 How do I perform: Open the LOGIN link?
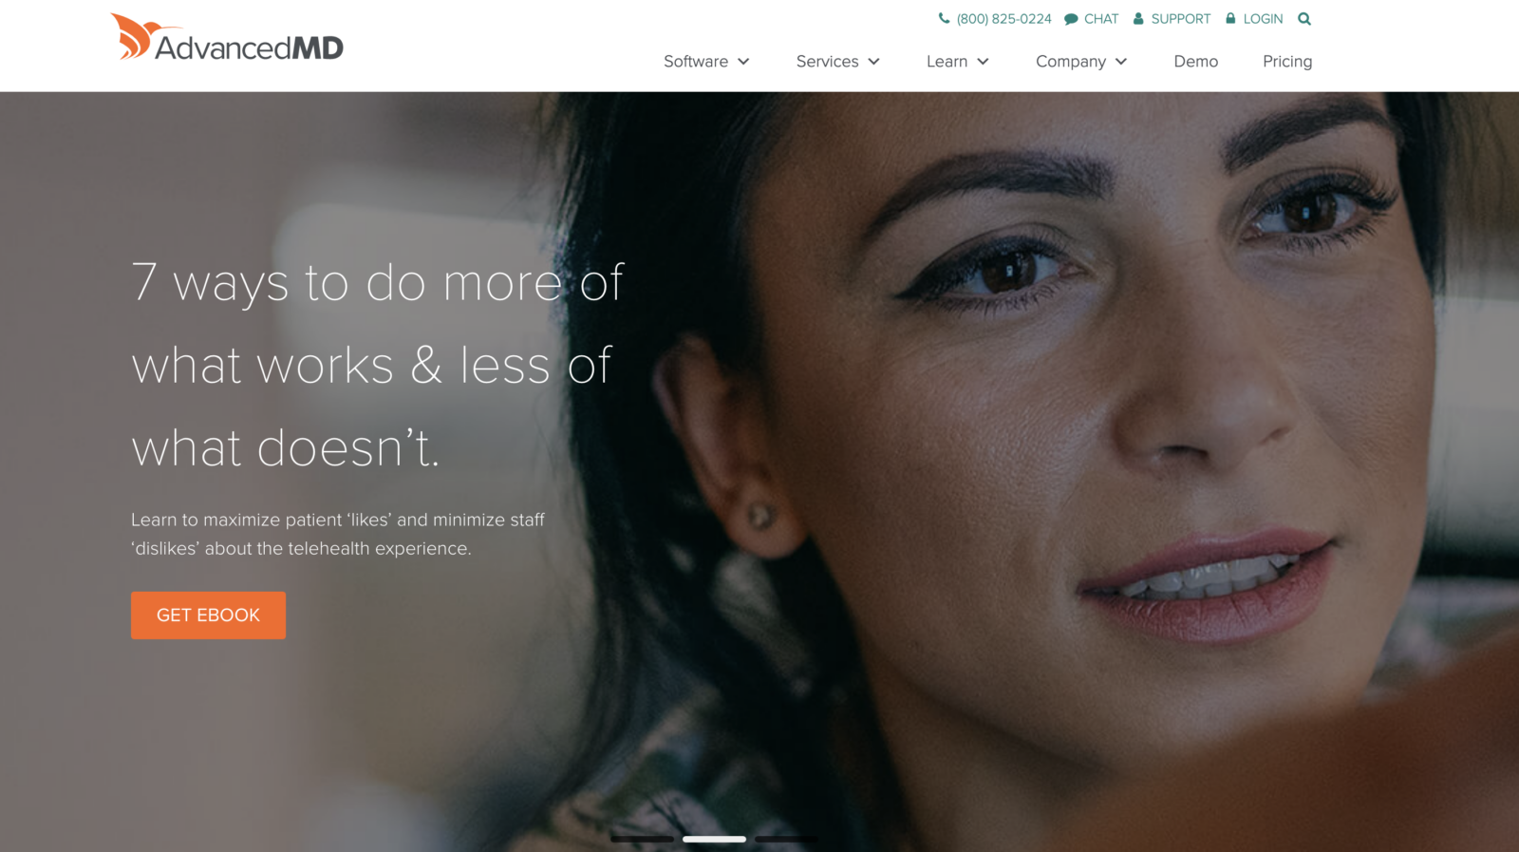click(1263, 19)
